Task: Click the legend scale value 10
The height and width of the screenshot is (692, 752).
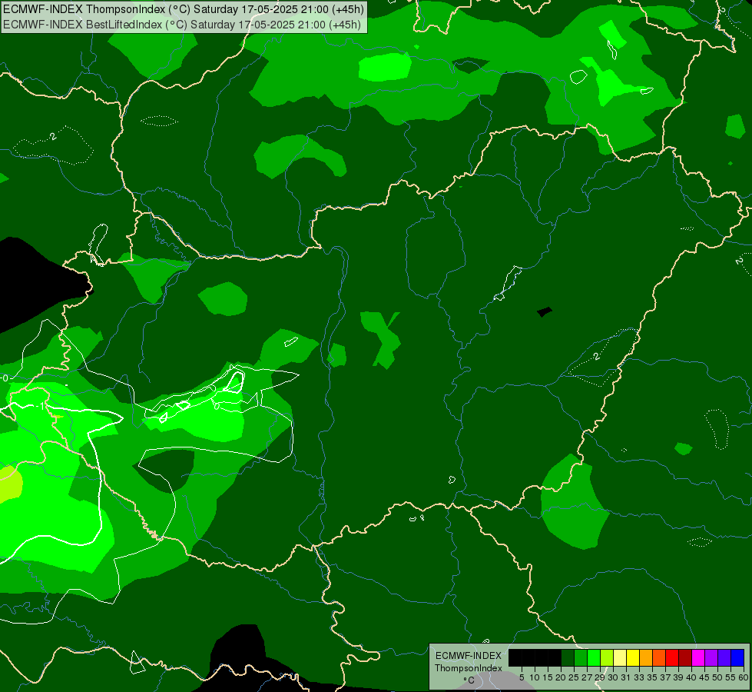Action: tap(535, 677)
